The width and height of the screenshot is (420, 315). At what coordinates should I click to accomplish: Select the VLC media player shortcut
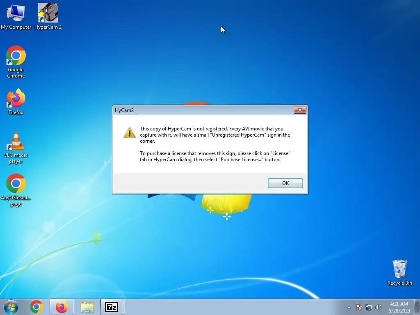pos(16,148)
